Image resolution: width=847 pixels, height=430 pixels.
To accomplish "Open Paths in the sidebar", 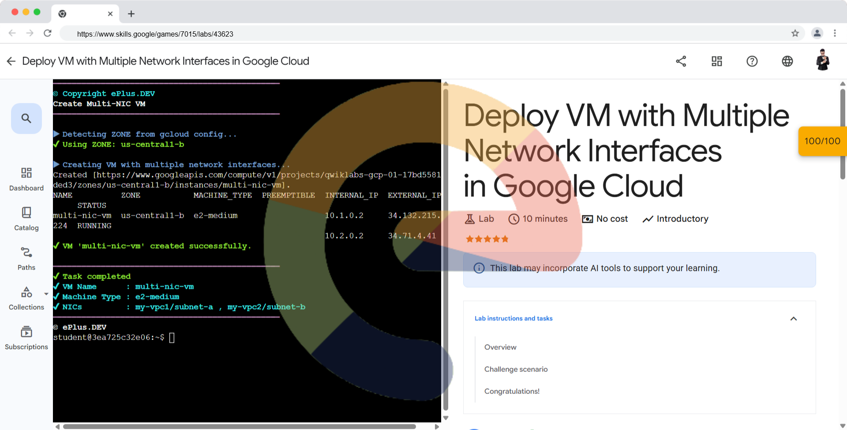I will point(26,258).
